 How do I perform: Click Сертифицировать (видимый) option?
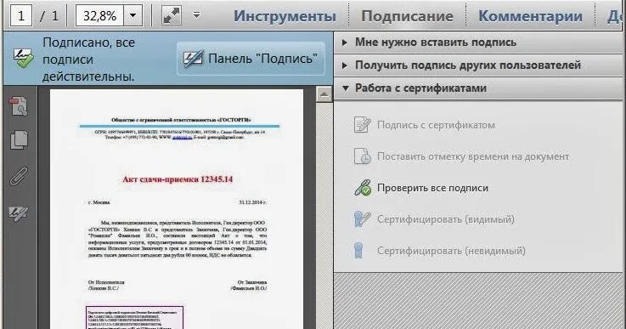tap(446, 219)
